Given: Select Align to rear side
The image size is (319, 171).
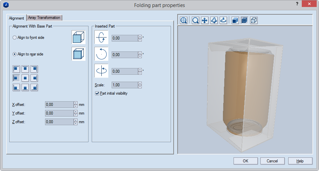Looking at the screenshot, I should (x=15, y=54).
